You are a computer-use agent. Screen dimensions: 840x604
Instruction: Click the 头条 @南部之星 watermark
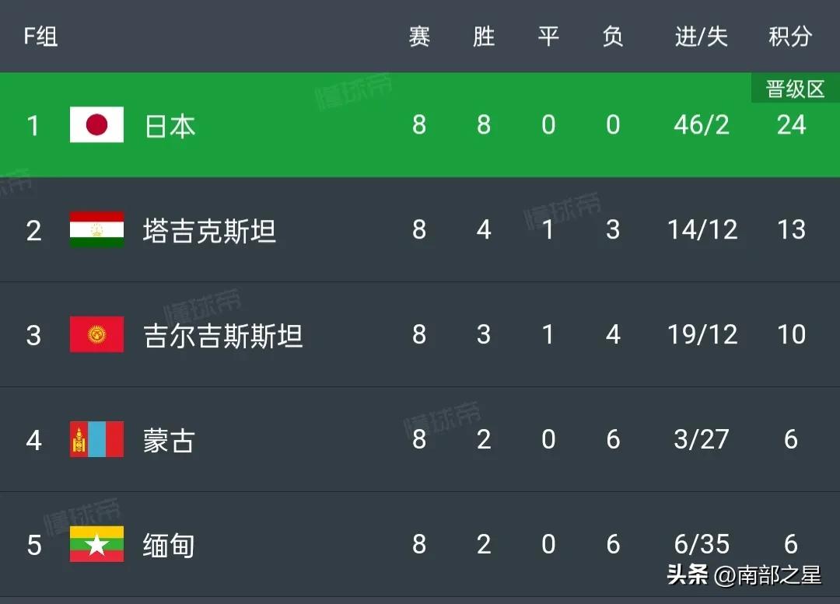tap(744, 575)
